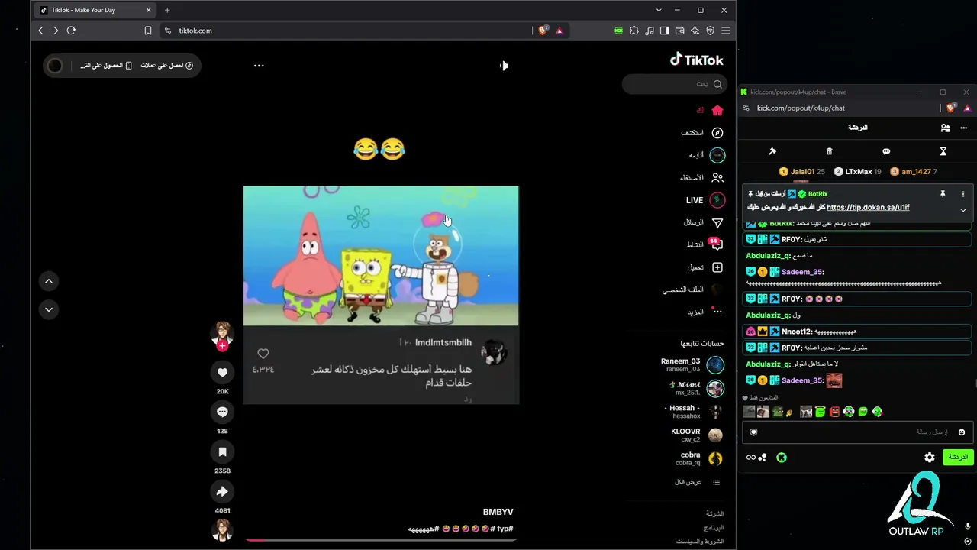
Task: Open a new browser tab
Action: click(x=167, y=10)
